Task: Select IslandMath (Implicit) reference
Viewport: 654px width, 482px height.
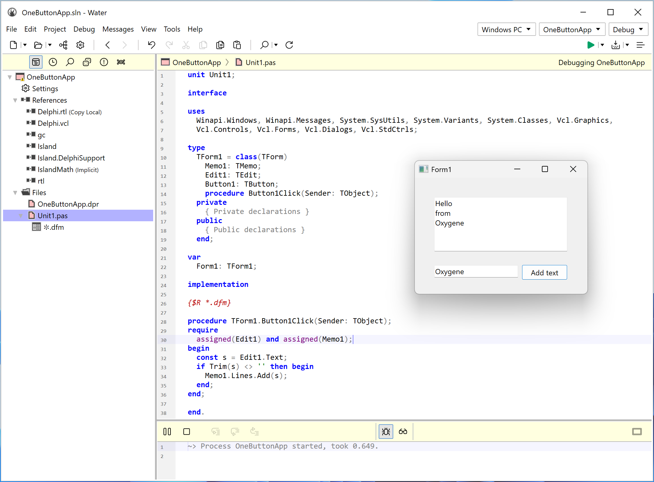Action: coord(68,170)
